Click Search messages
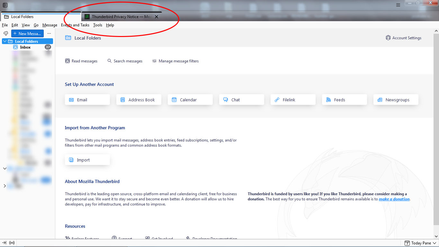This screenshot has width=439, height=247. pos(125,61)
